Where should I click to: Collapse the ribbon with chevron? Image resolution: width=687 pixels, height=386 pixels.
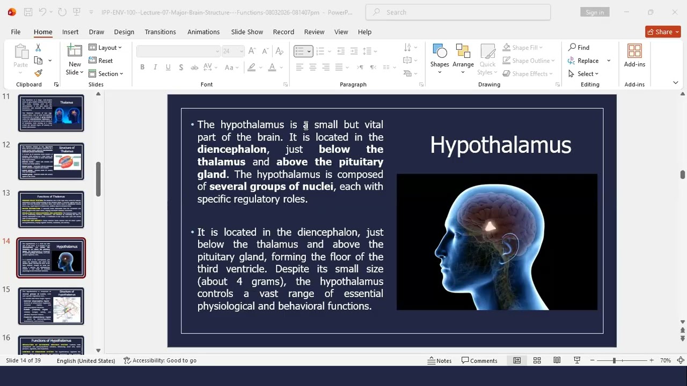pos(675,83)
